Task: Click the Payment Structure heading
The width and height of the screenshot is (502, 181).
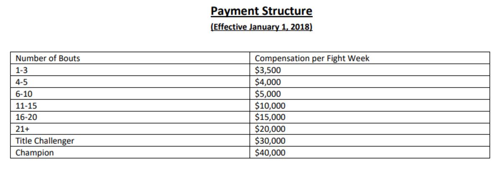Action: tap(261, 11)
